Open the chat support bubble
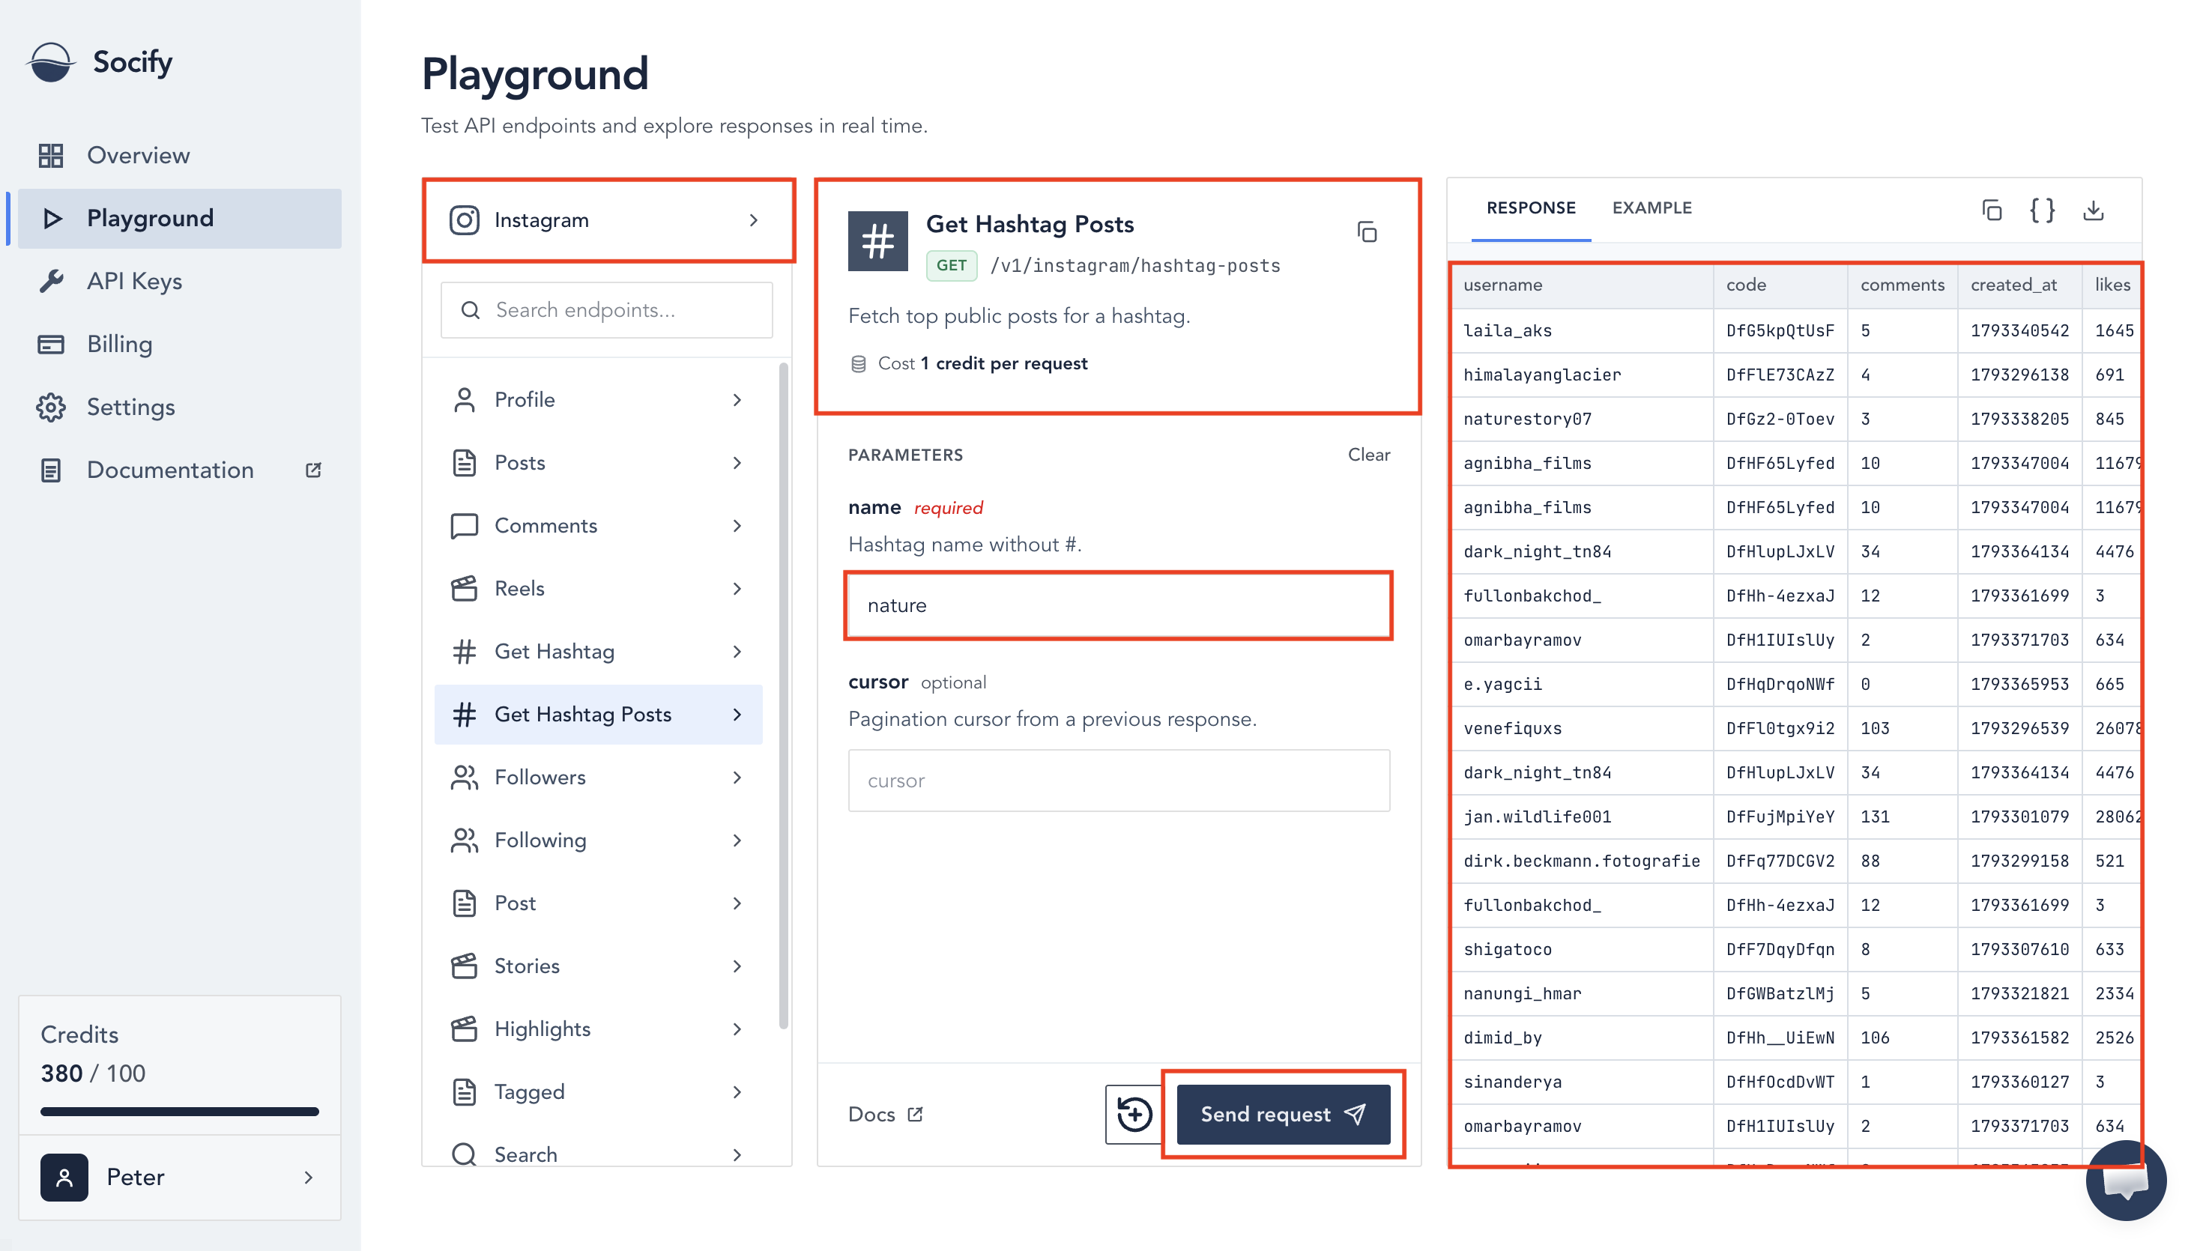This screenshot has width=2203, height=1251. pyautogui.click(x=2126, y=1181)
